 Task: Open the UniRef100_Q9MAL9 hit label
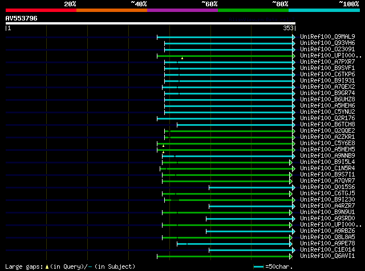(x=327, y=37)
